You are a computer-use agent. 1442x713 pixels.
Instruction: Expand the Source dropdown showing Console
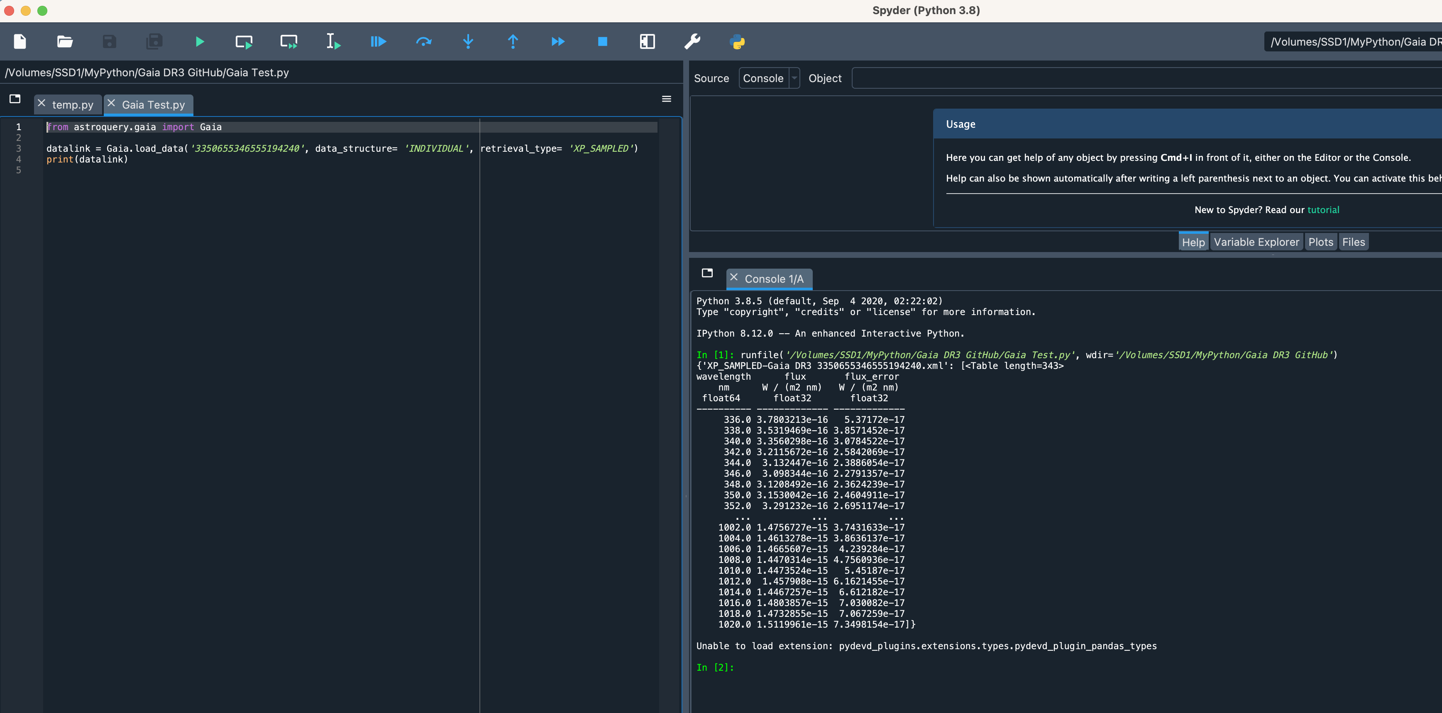(x=769, y=78)
